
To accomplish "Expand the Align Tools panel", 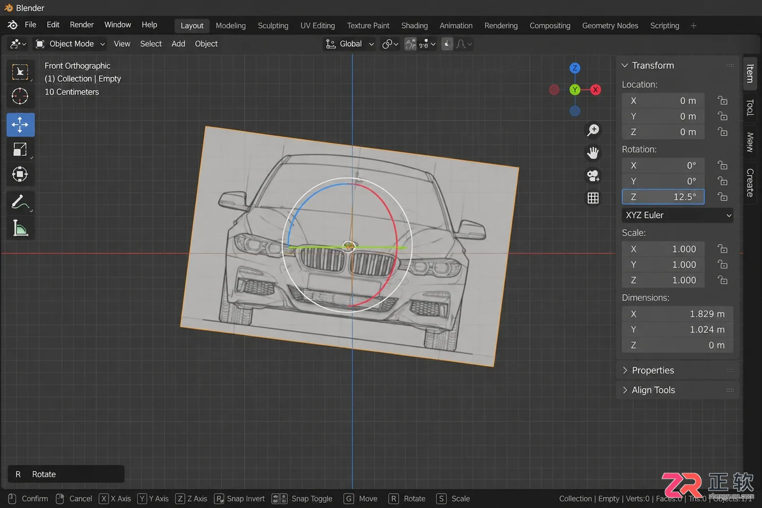I will click(x=677, y=390).
